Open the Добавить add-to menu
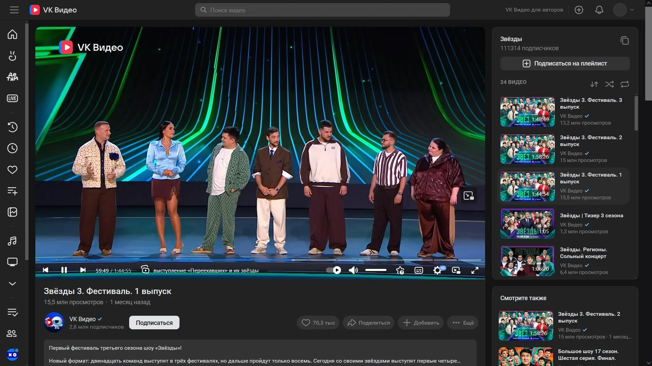This screenshot has width=652, height=366. 421,323
